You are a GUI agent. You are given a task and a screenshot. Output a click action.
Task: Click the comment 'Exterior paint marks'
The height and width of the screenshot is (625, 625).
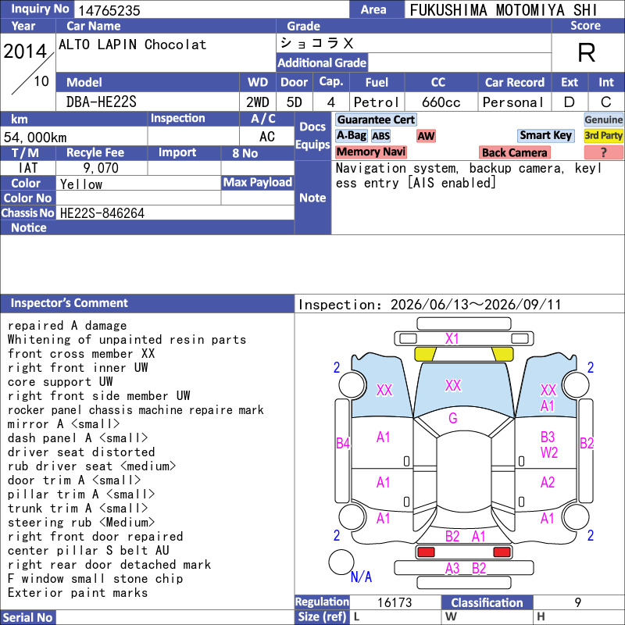77,592
